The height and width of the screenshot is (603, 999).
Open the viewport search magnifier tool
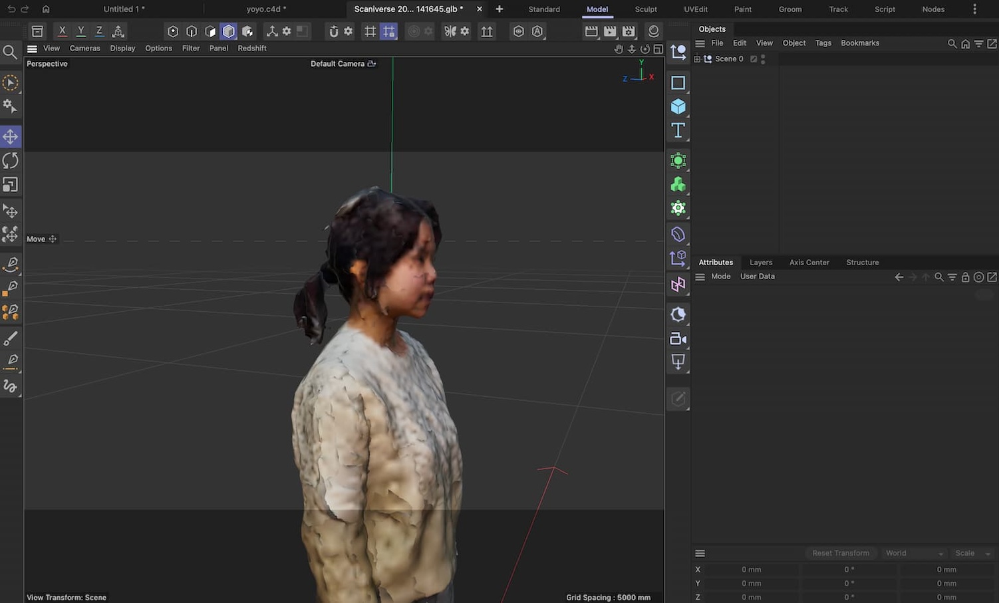10,53
